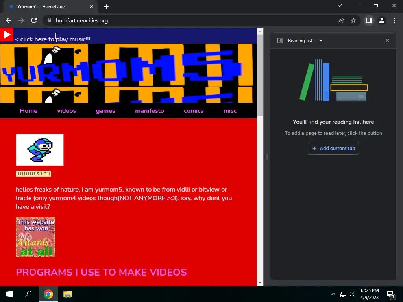
Task: Open a new tab with plus button
Action: [106, 7]
